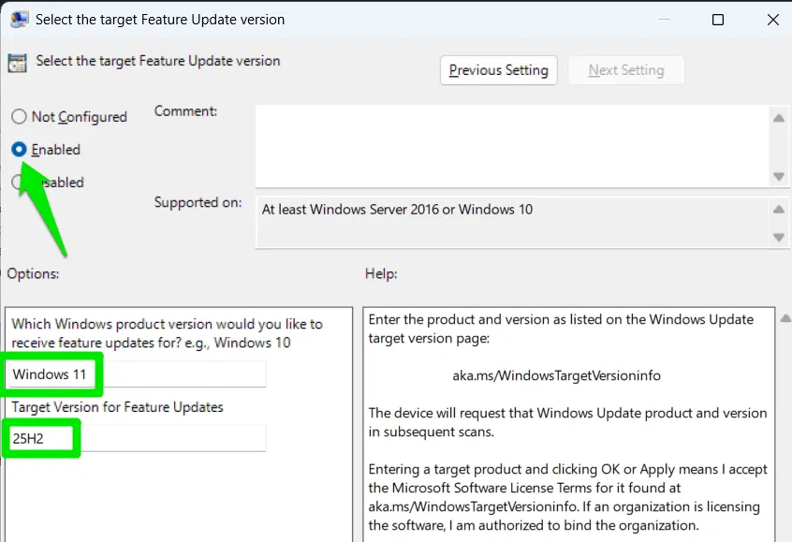
Task: Click the Next Setting button
Action: pyautogui.click(x=626, y=70)
